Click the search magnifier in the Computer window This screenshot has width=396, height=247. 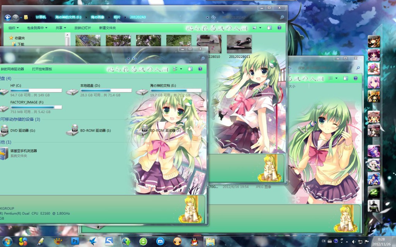[203, 59]
